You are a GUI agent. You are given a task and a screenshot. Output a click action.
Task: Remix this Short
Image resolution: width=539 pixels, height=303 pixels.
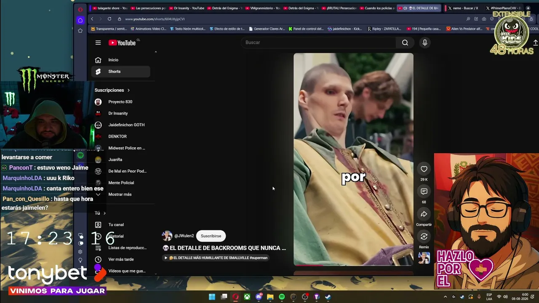[x=424, y=237]
